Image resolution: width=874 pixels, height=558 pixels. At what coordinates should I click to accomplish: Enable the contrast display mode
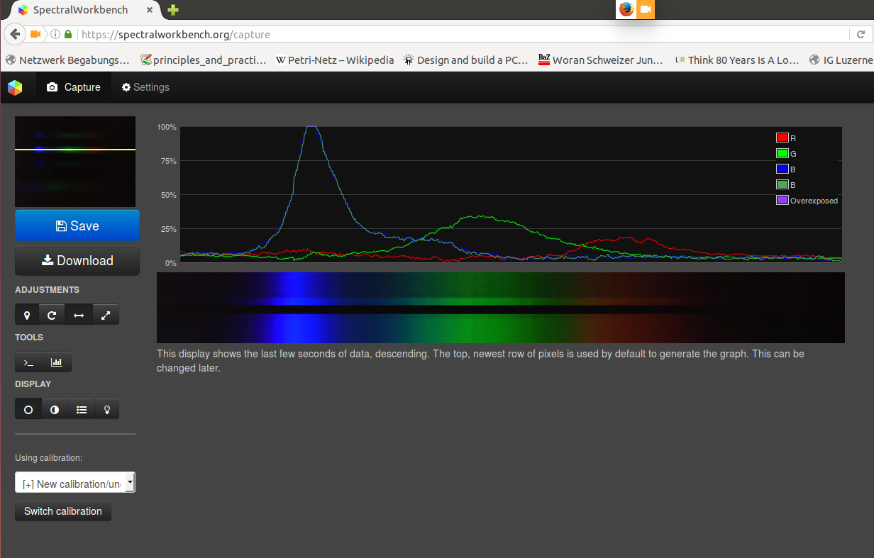coord(55,408)
